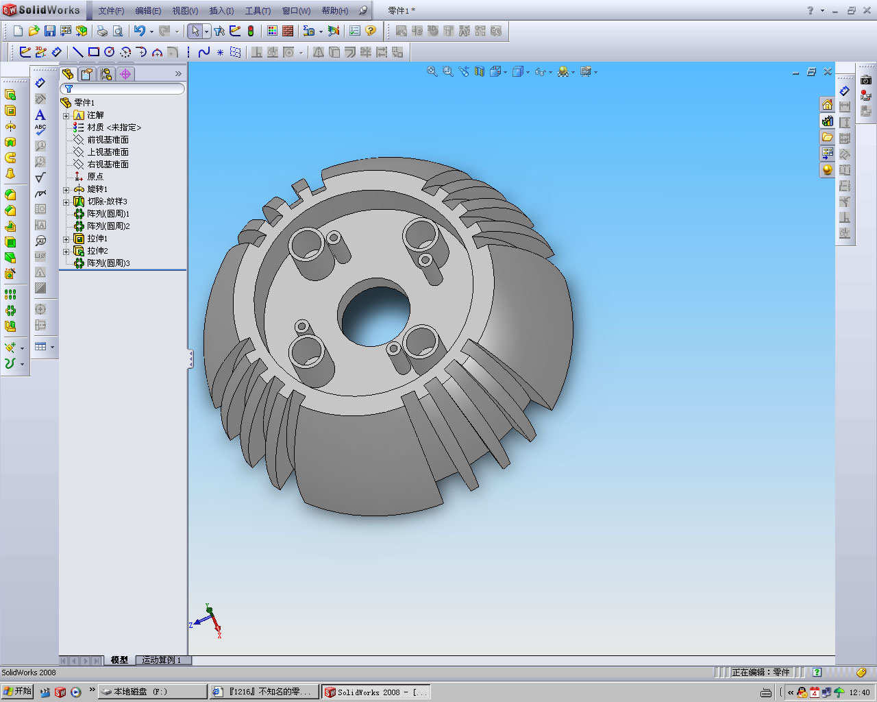Viewport: 877px width, 702px height.
Task: Expand the 切除-放样3 feature node
Action: [66, 202]
